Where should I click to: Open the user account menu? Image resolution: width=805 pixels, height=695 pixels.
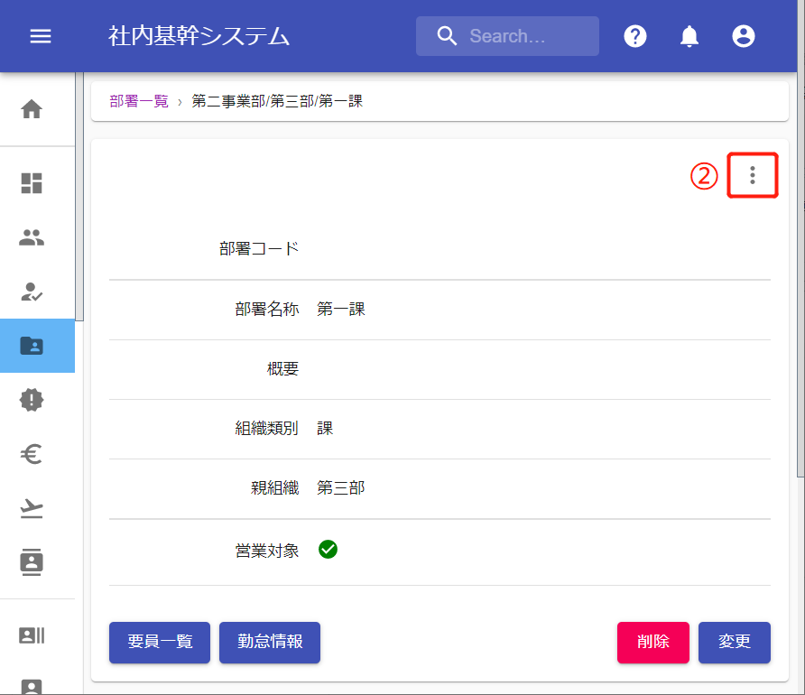pyautogui.click(x=744, y=36)
